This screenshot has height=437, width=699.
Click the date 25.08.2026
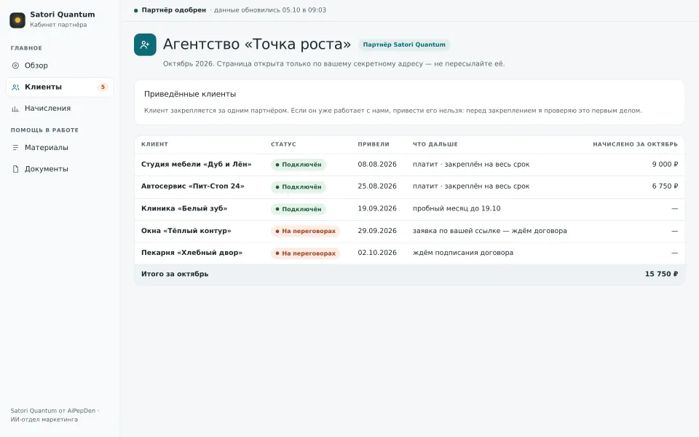(377, 186)
